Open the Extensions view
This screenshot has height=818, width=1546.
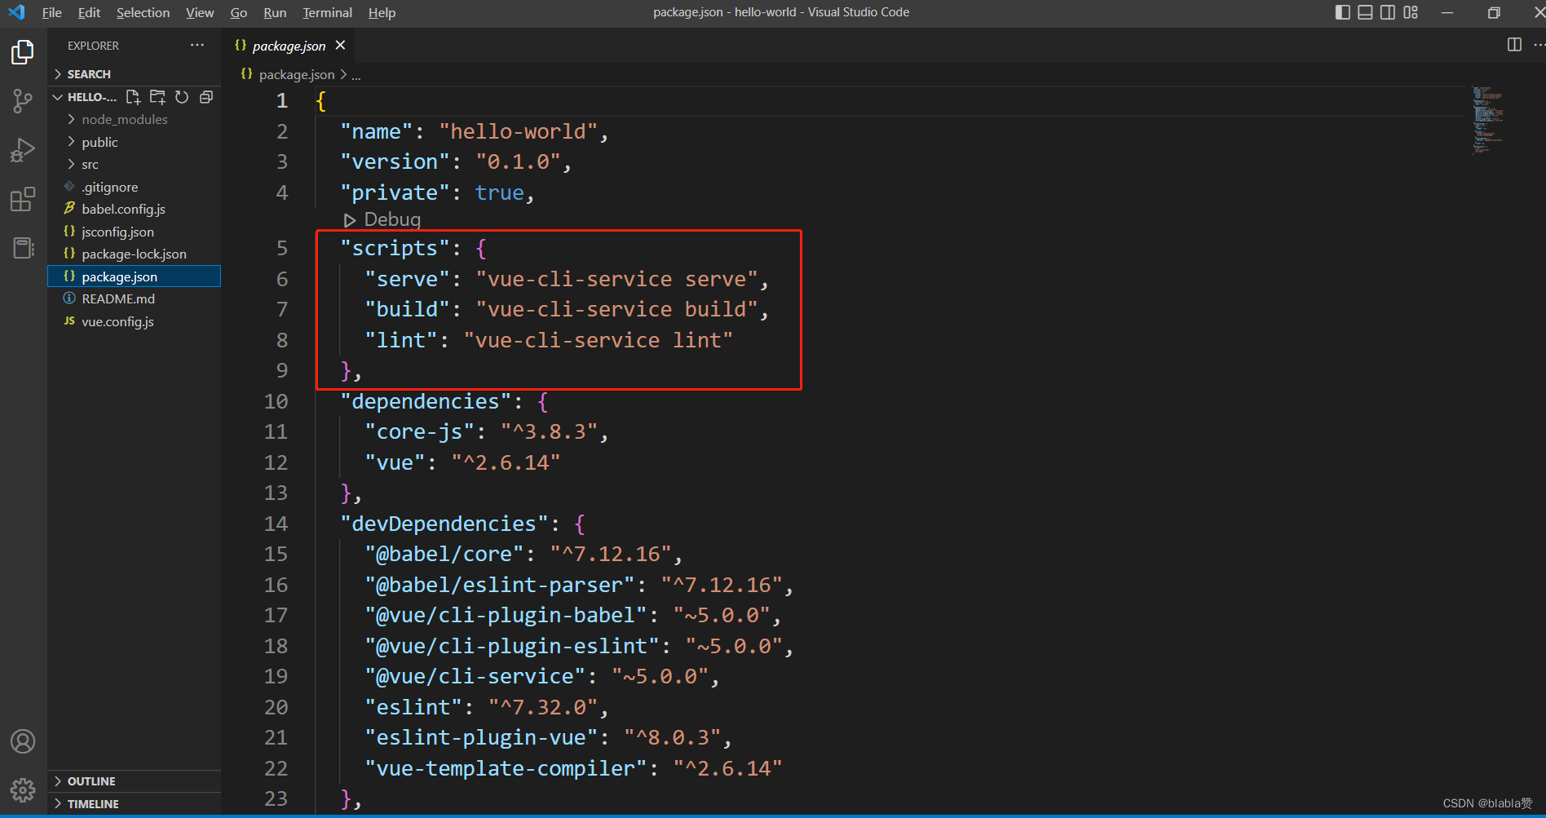[23, 199]
